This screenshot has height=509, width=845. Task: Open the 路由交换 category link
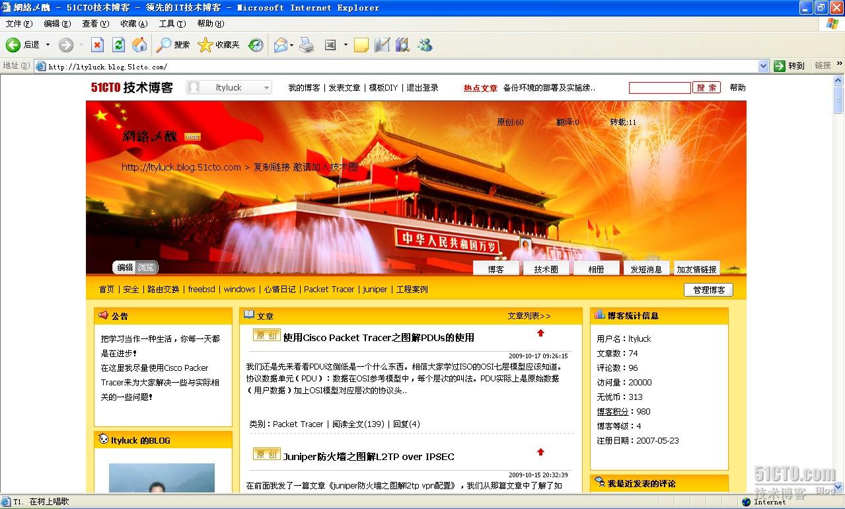pos(163,290)
